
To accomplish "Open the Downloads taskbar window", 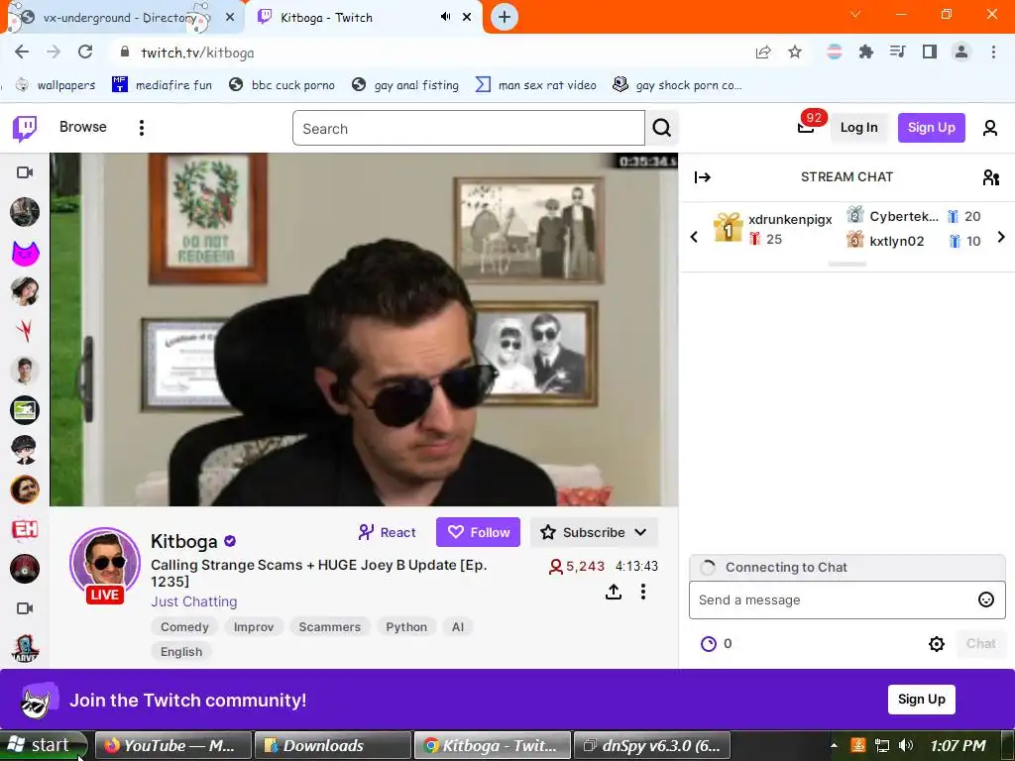I will coord(333,745).
